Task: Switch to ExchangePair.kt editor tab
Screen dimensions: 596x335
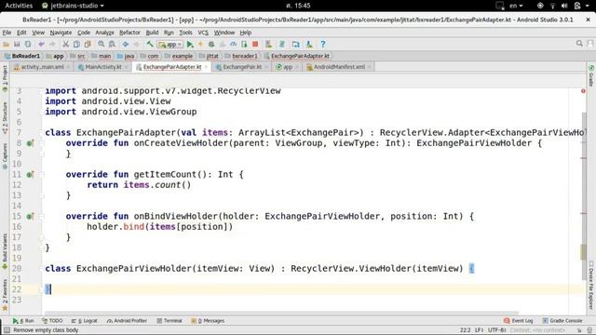Action: (x=242, y=67)
